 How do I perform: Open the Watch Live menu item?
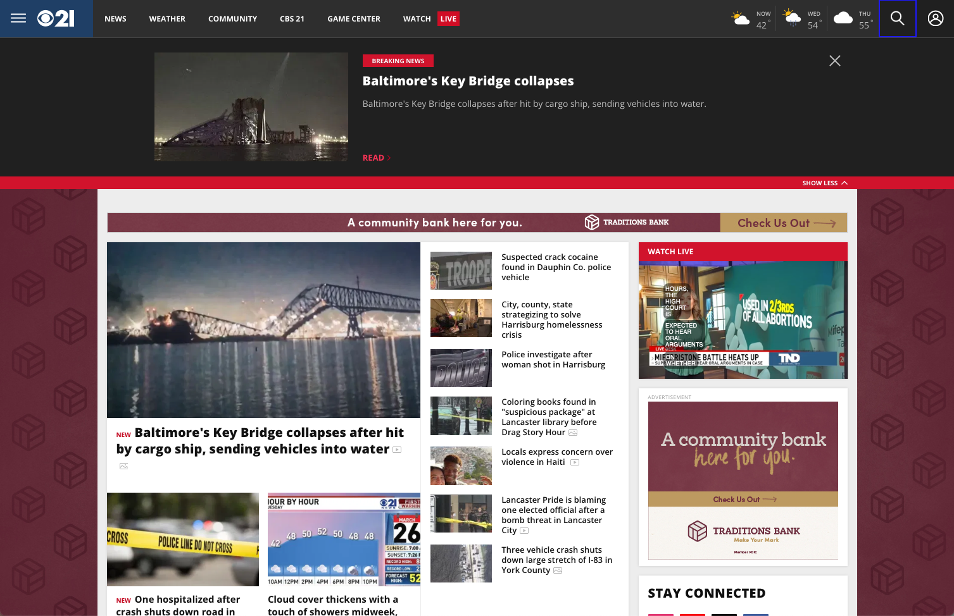pyautogui.click(x=431, y=18)
